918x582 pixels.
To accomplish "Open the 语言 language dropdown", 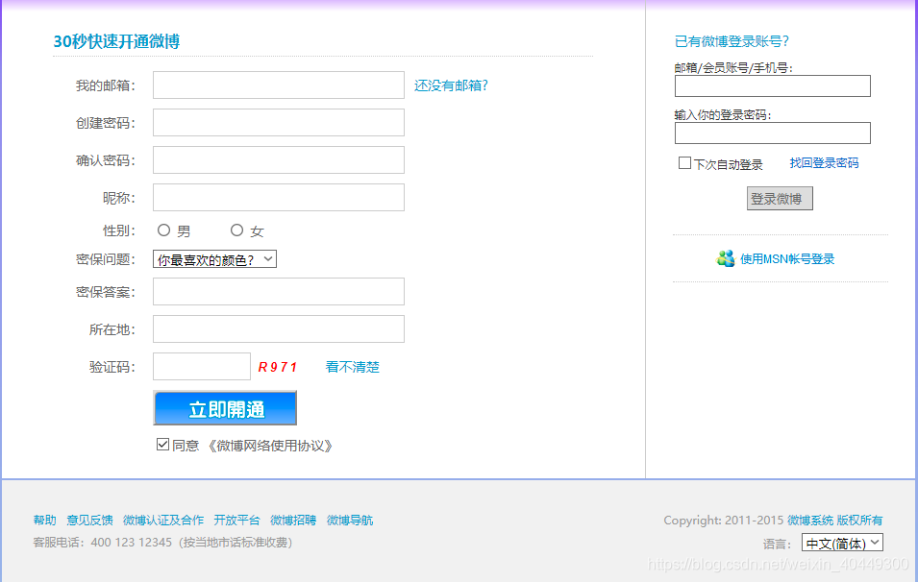I will point(842,543).
